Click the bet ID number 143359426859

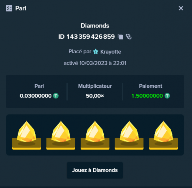(x=91, y=37)
